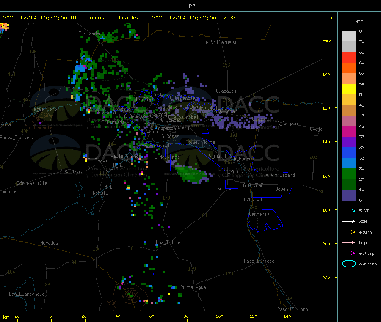Select the blue 35-36 dBZ color swatch
This screenshot has height=322, width=381.
click(349, 152)
